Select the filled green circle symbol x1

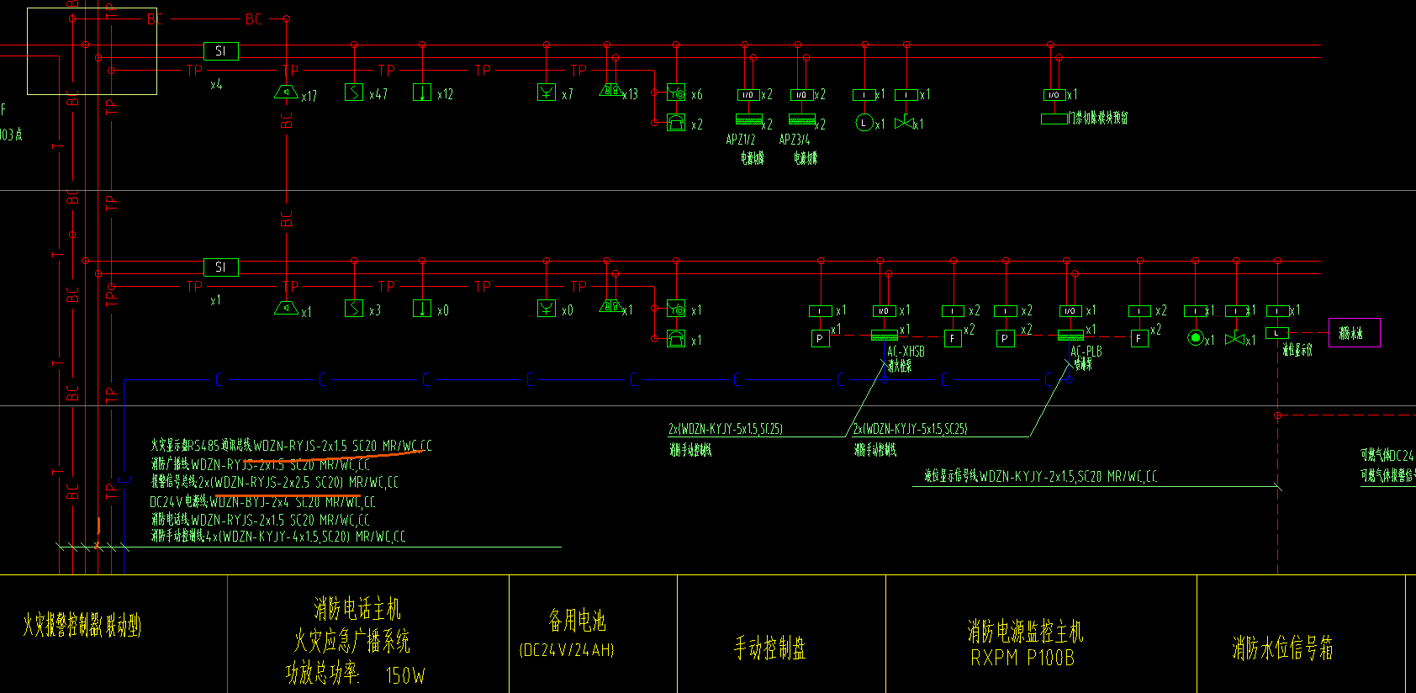[1196, 338]
